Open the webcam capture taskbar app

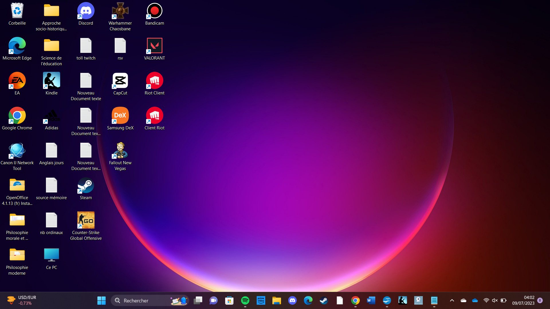(x=419, y=300)
